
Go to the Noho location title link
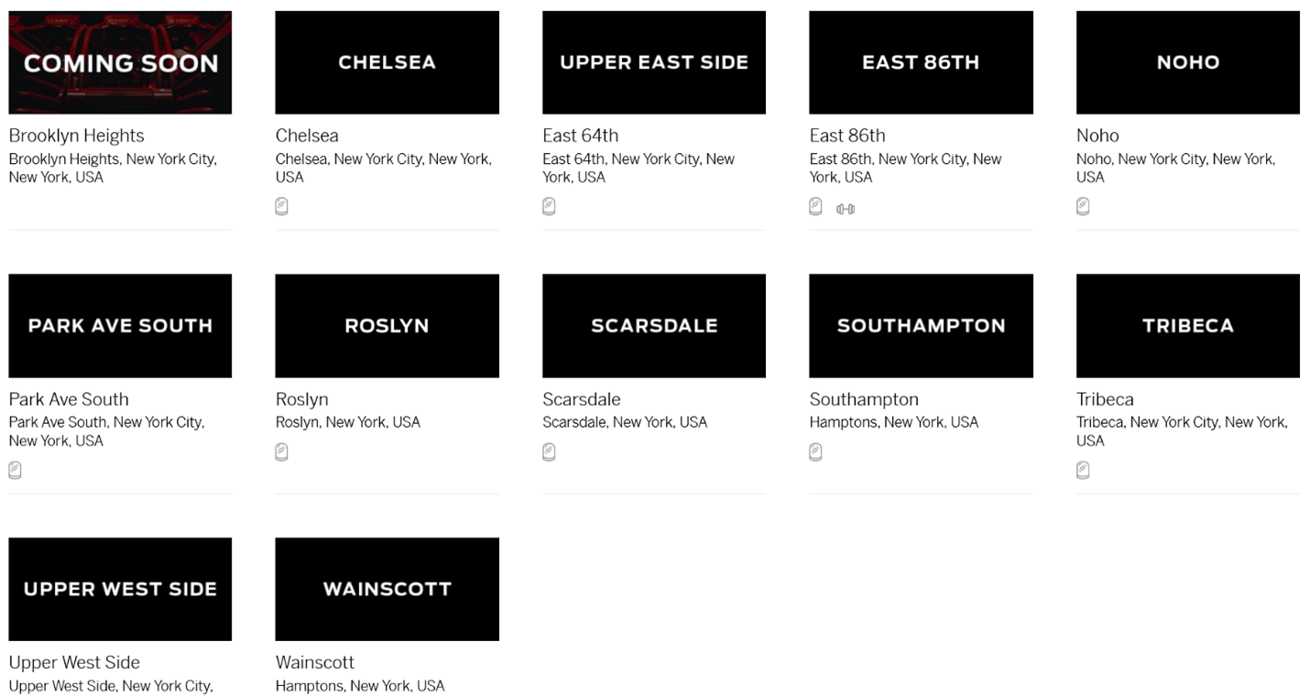click(1097, 136)
